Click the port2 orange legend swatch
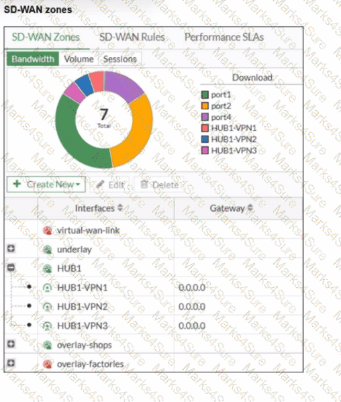This screenshot has height=402, width=341. pos(205,106)
